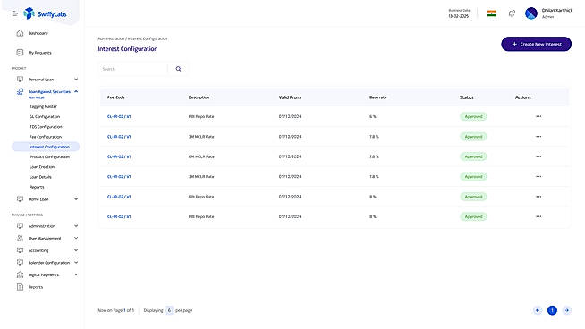Open the bottom Reports sidebar icon
This screenshot has width=585, height=329.
tap(21, 287)
